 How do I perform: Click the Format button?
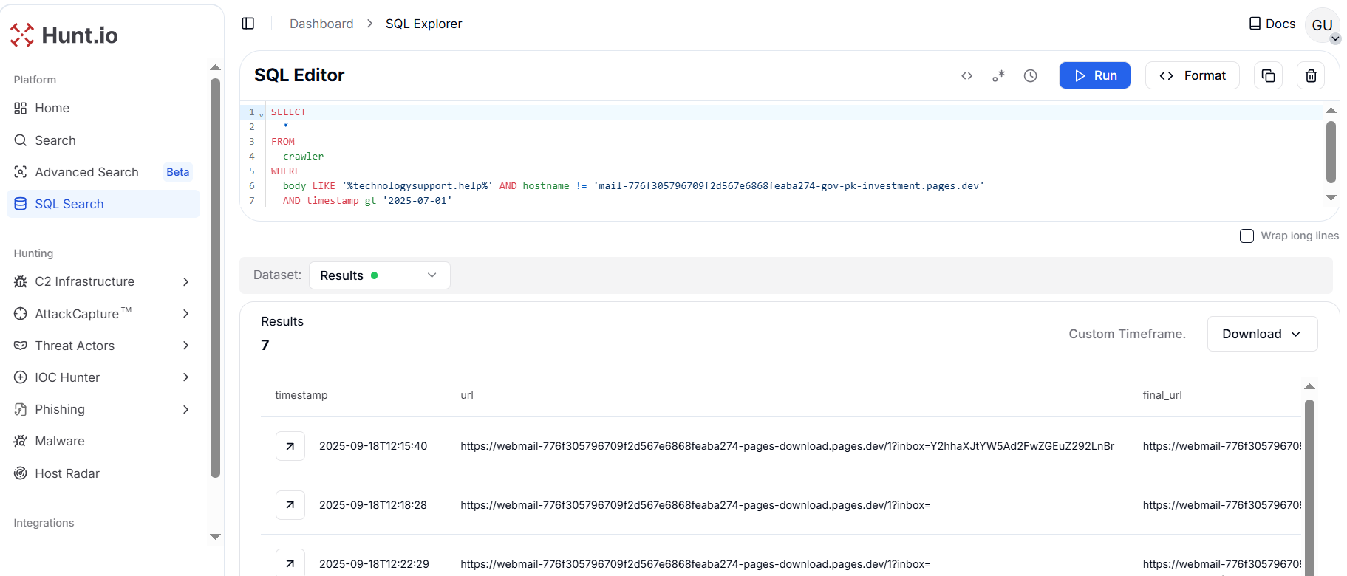(1192, 75)
